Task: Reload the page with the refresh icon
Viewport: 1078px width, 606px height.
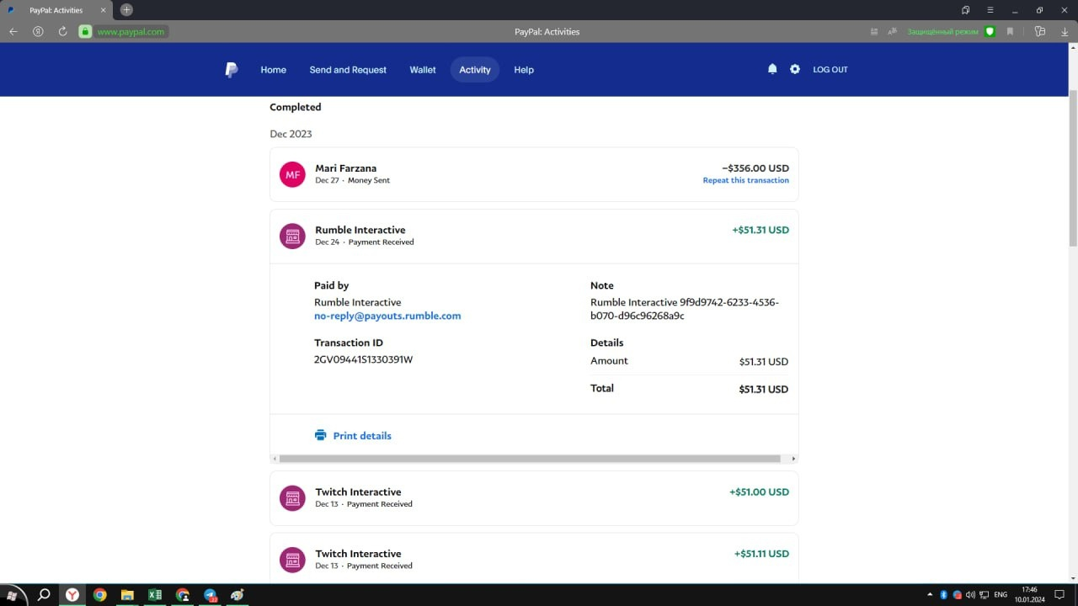Action: tap(62, 32)
